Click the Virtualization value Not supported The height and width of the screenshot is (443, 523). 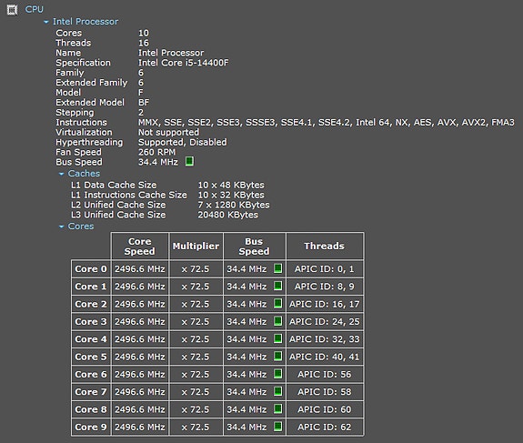point(168,133)
